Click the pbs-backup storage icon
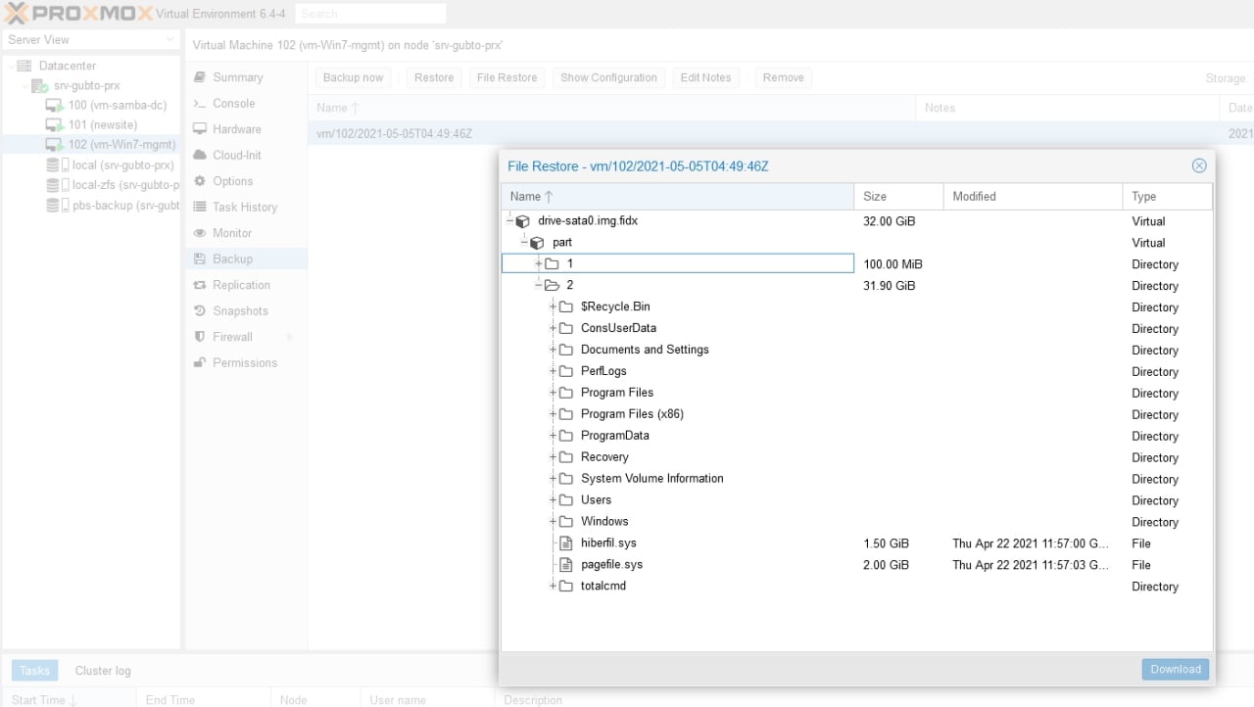1254x707 pixels. [58, 206]
